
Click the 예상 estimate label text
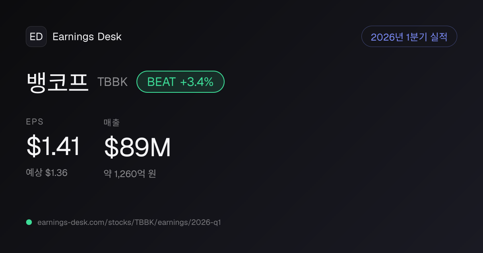pyautogui.click(x=34, y=173)
